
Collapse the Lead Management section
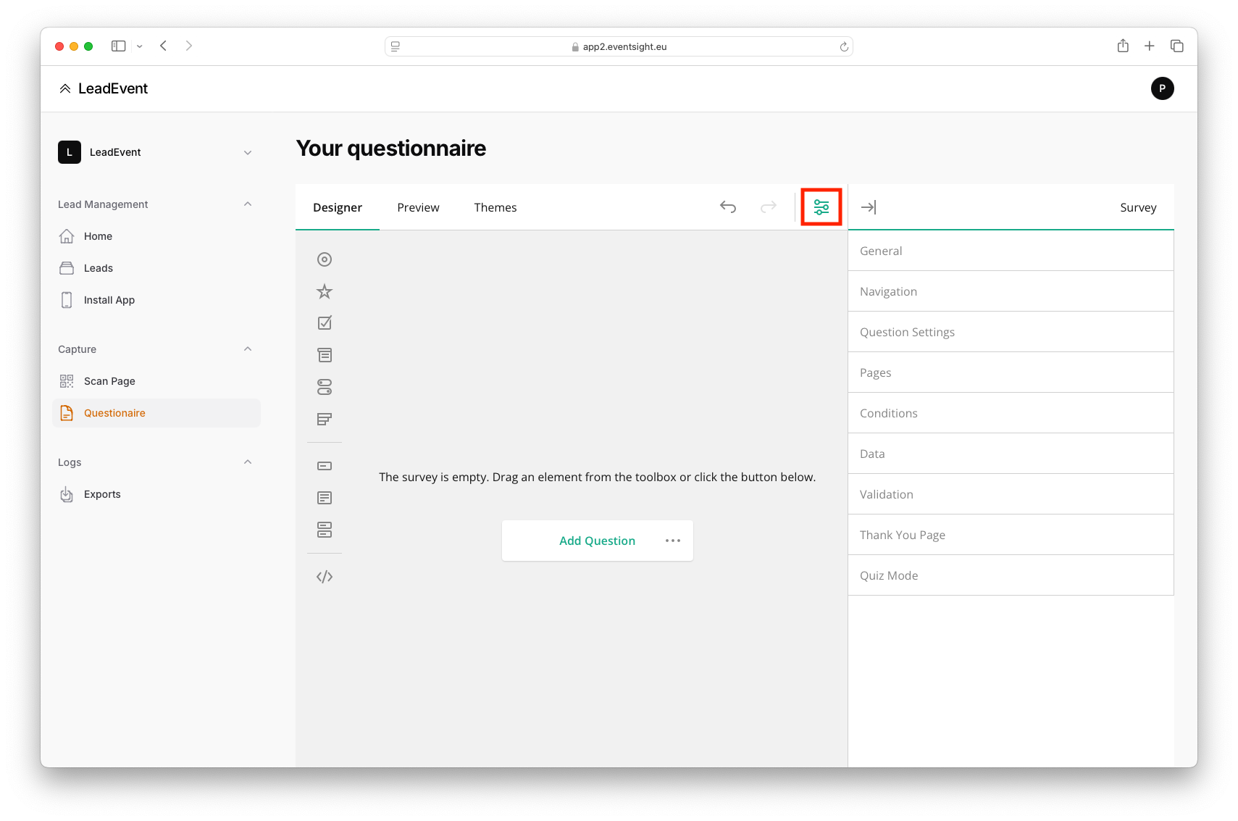tap(248, 204)
